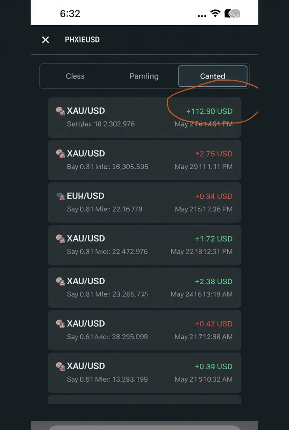This screenshot has width=289, height=430.
Task: Tap the gold icon on the +0.39 USD trade
Action: pos(60,366)
